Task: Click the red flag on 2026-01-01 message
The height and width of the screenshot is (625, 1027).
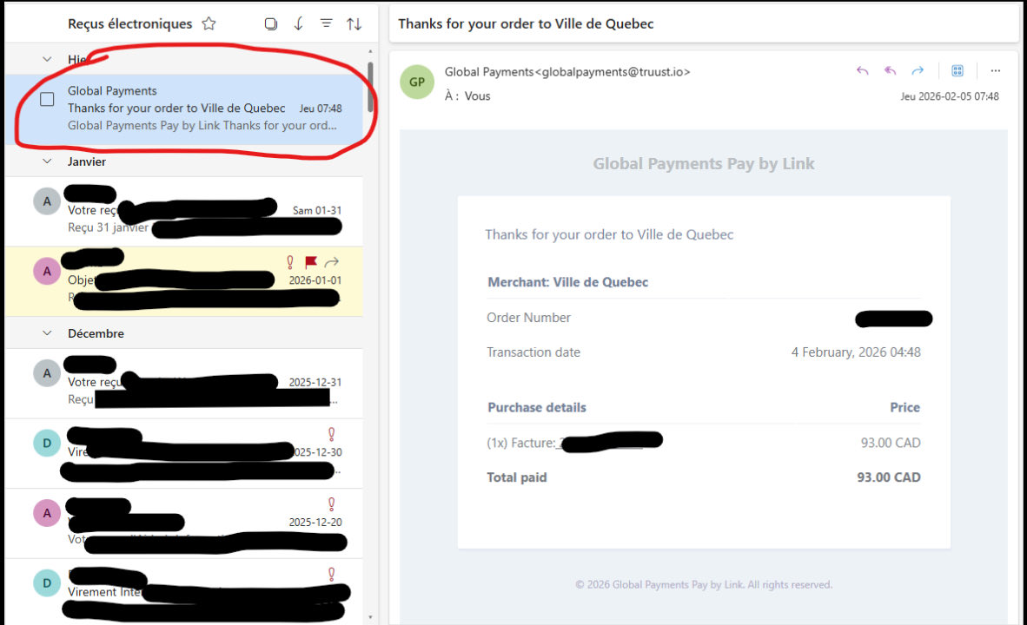Action: 311,262
